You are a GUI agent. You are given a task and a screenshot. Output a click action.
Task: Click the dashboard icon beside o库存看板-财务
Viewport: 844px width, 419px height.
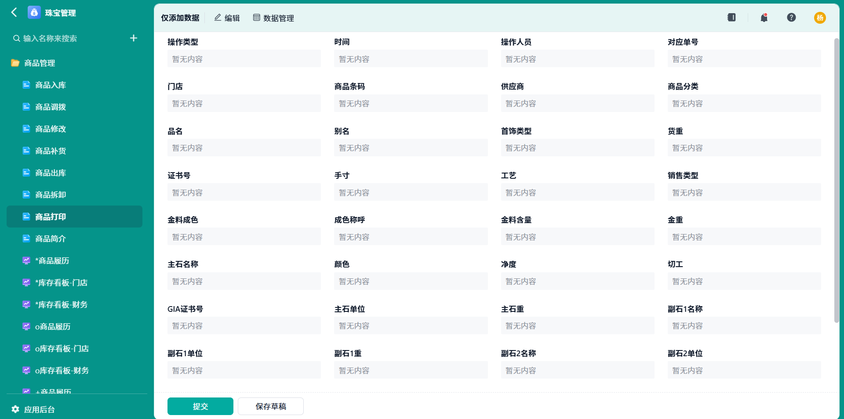pyautogui.click(x=26, y=370)
